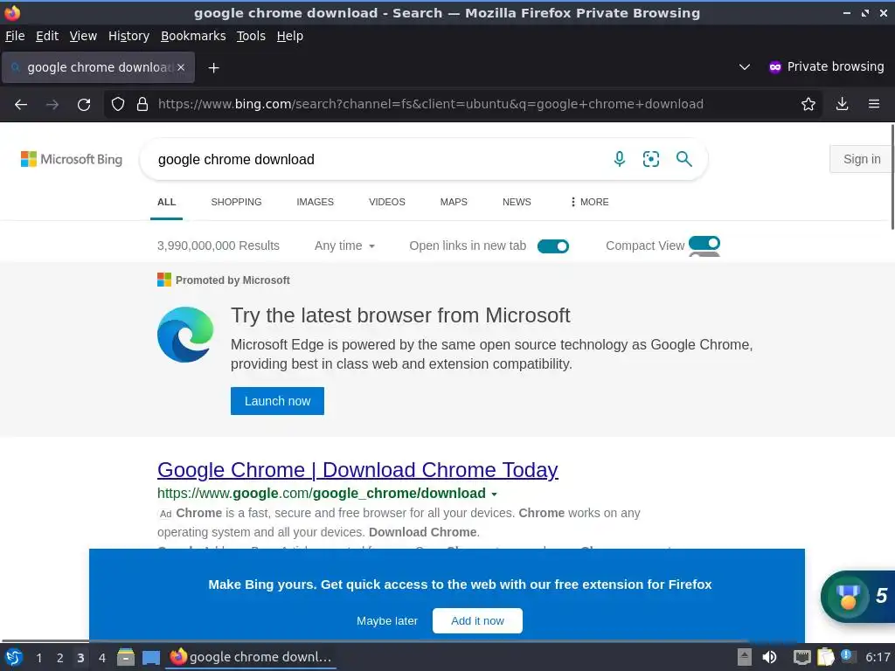Reload the current page

(x=84, y=105)
